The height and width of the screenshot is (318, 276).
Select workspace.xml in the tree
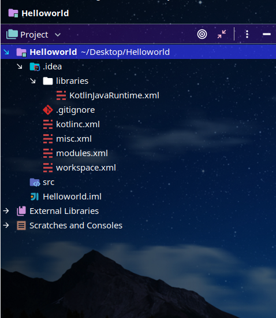86,168
